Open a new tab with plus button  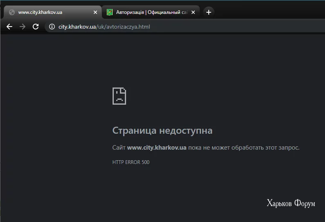point(209,12)
